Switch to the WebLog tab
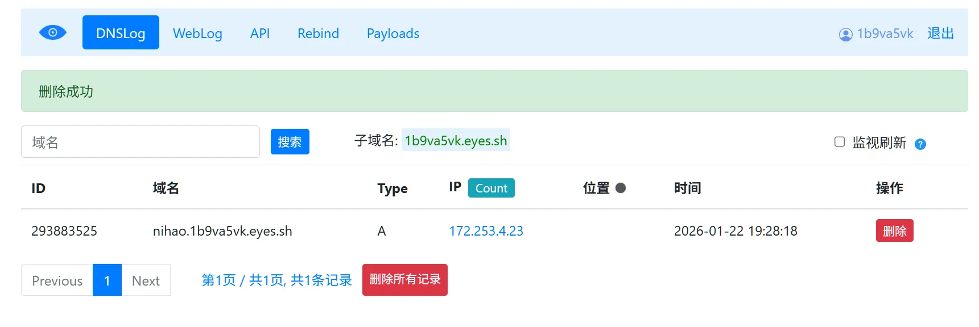The image size is (979, 327). [197, 33]
